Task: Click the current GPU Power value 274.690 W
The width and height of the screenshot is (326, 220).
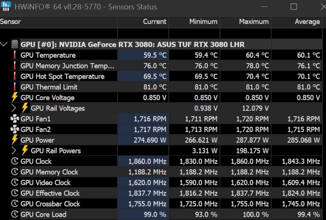Action: [150, 140]
